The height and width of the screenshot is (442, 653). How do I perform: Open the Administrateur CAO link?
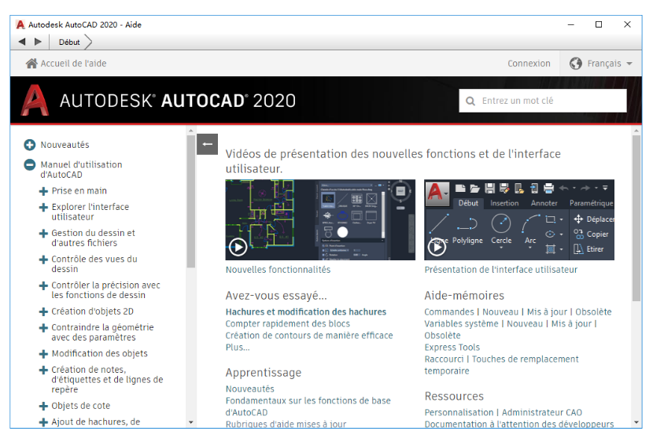tap(542, 412)
